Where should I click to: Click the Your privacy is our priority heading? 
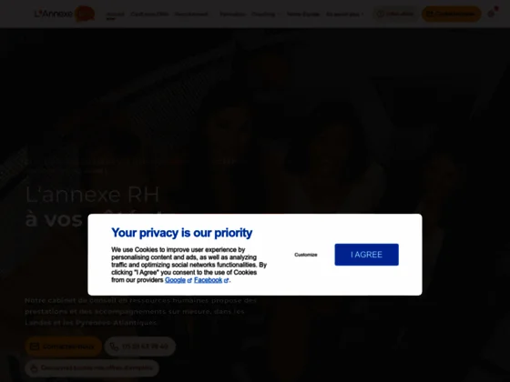pos(182,233)
